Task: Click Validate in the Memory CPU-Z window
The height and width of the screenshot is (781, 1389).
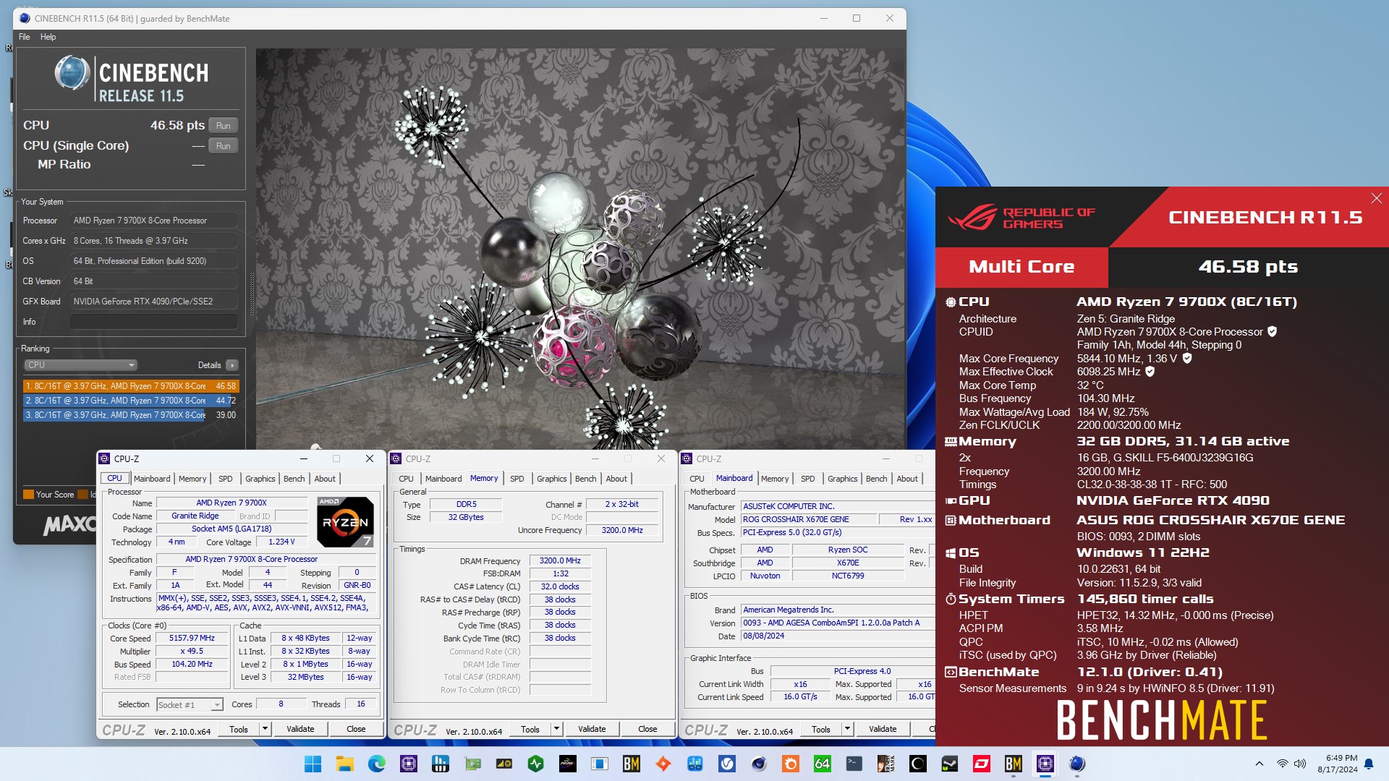Action: [x=592, y=729]
